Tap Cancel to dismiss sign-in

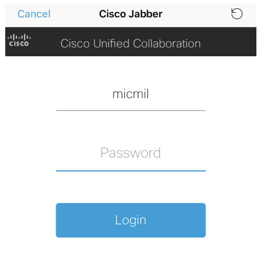click(x=34, y=14)
